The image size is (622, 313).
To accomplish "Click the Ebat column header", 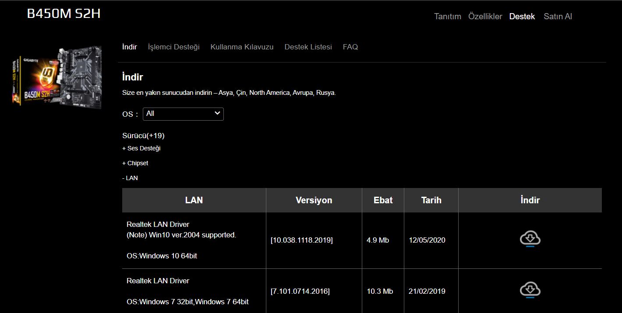I will [x=383, y=200].
